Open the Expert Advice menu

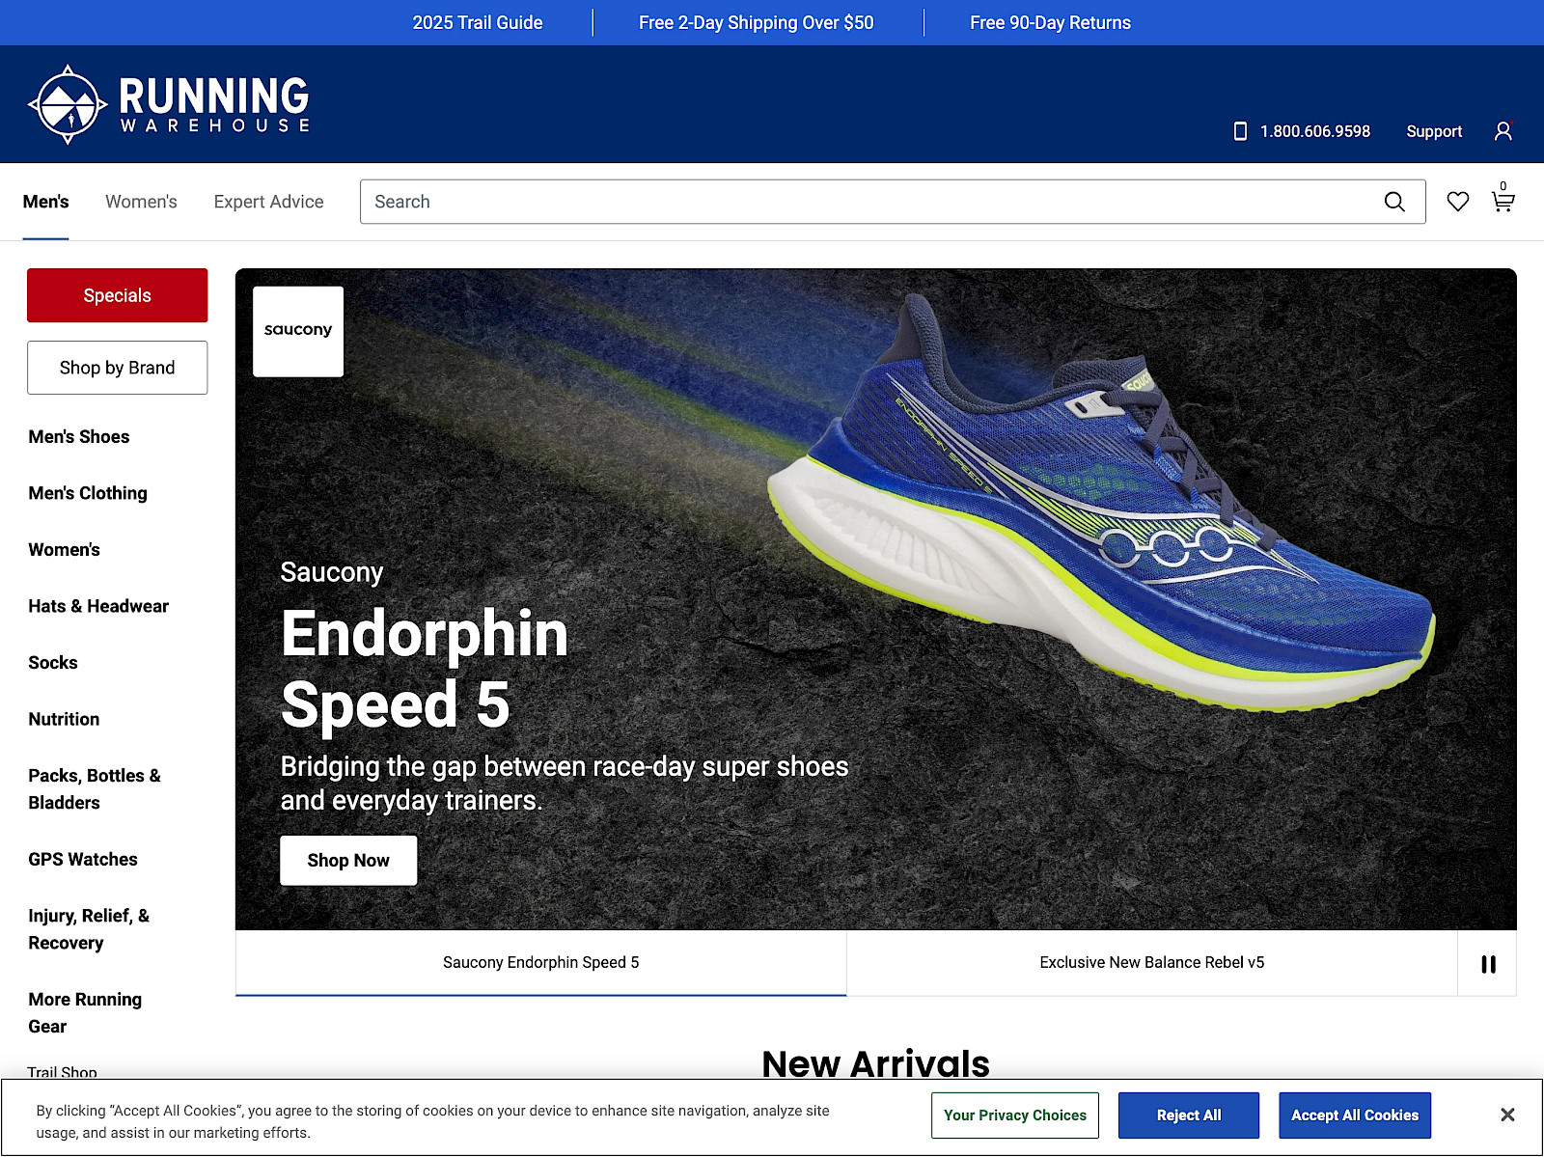268,202
